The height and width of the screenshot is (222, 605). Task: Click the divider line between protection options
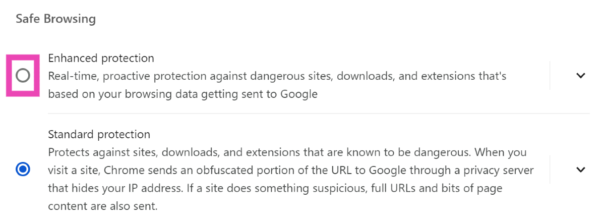[x=318, y=114]
